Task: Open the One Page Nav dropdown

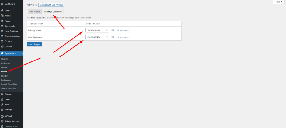Action: pos(97,37)
